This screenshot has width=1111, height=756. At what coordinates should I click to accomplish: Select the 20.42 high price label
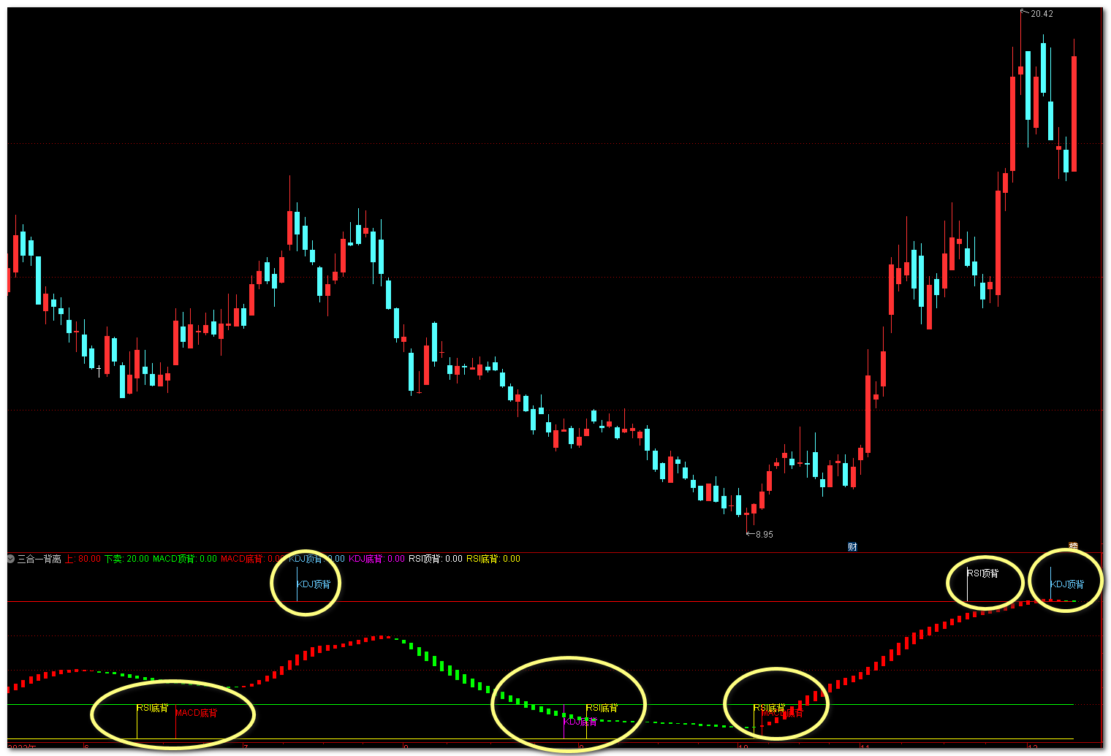(1042, 14)
